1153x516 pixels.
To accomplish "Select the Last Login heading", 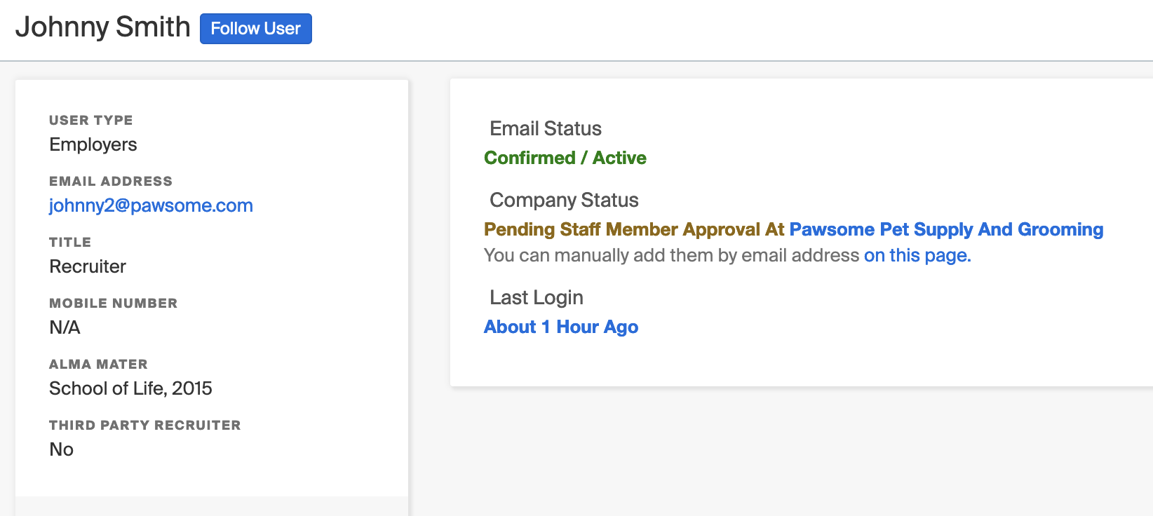I will click(x=536, y=297).
